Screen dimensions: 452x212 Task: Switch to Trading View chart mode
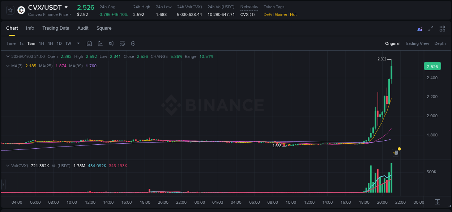coord(417,43)
